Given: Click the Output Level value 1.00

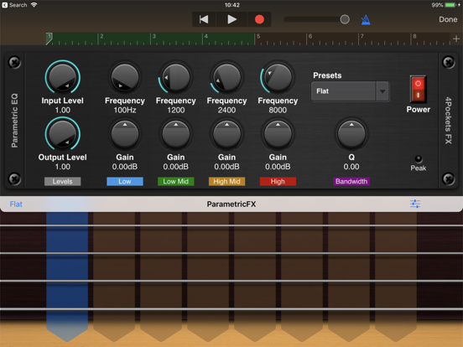Looking at the screenshot, I should [x=63, y=167].
